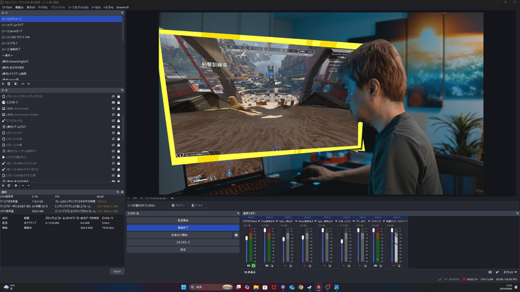This screenshot has height=292, width=520.
Task: Open virtual camera settings gear icon
Action: point(236,235)
